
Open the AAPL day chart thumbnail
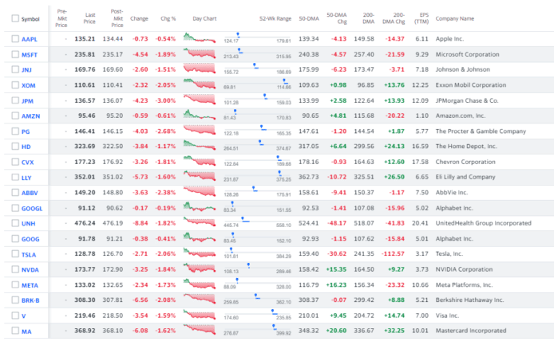200,37
